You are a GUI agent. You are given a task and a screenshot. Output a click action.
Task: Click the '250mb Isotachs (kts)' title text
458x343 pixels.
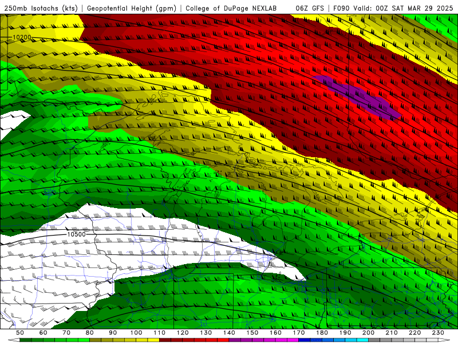click(41, 8)
